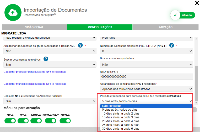Select '30 dias atrás, a cada 6 dias'
This screenshot has height=132, width=200.
121,129
